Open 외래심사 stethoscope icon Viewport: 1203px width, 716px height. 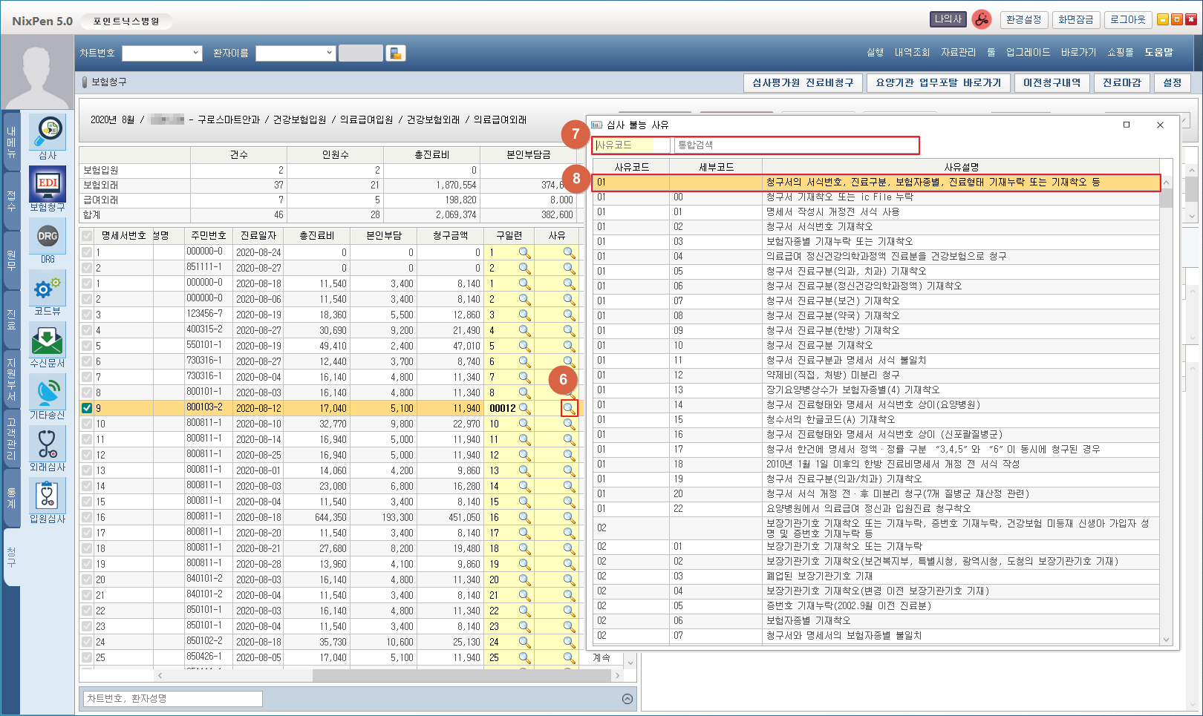48,444
